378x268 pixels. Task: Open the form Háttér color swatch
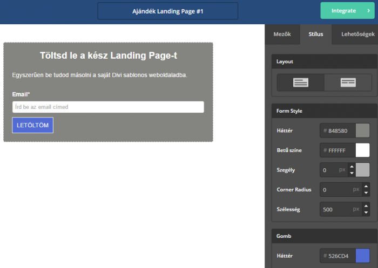(363, 130)
